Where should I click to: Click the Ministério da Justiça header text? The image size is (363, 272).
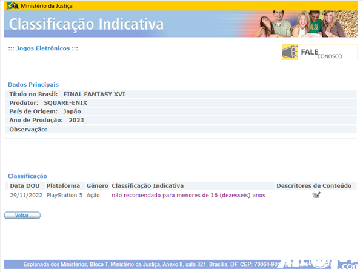tap(47, 6)
